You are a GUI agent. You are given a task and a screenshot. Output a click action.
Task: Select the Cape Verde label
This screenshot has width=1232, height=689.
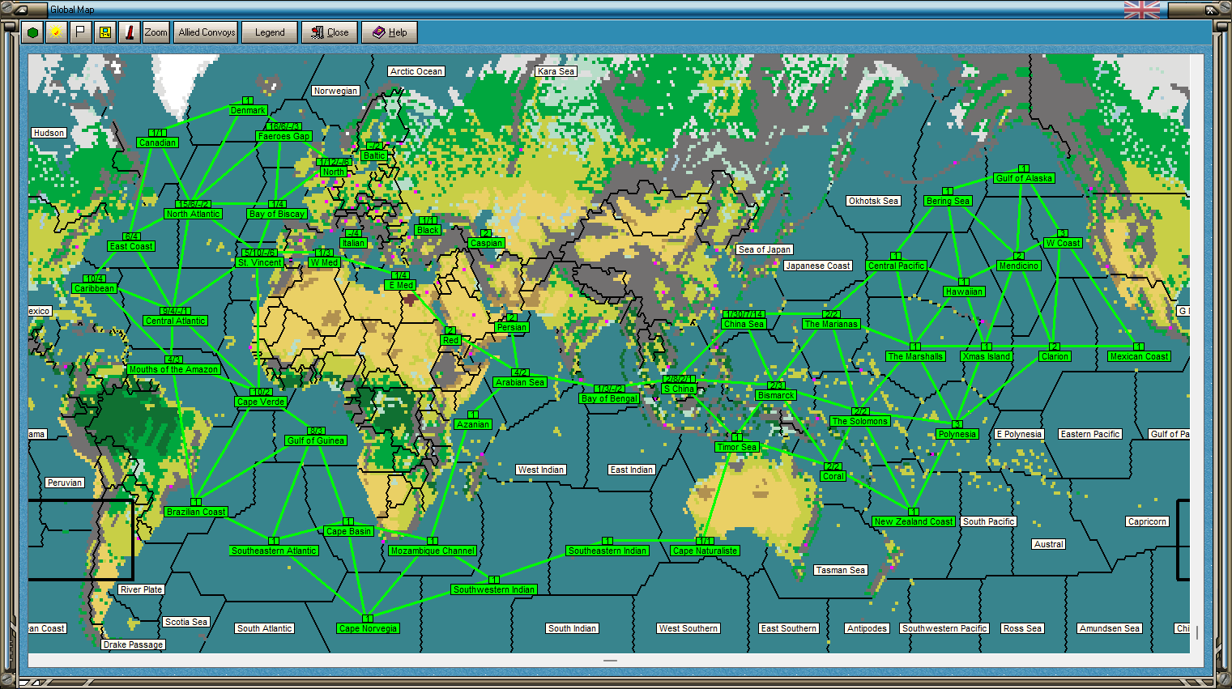[261, 402]
